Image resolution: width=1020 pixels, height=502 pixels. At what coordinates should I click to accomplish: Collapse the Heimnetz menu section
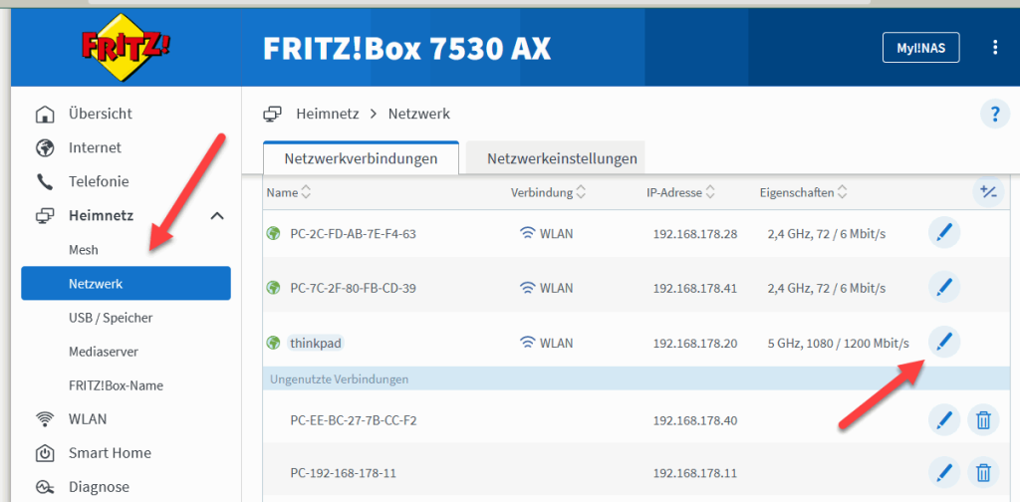point(217,216)
